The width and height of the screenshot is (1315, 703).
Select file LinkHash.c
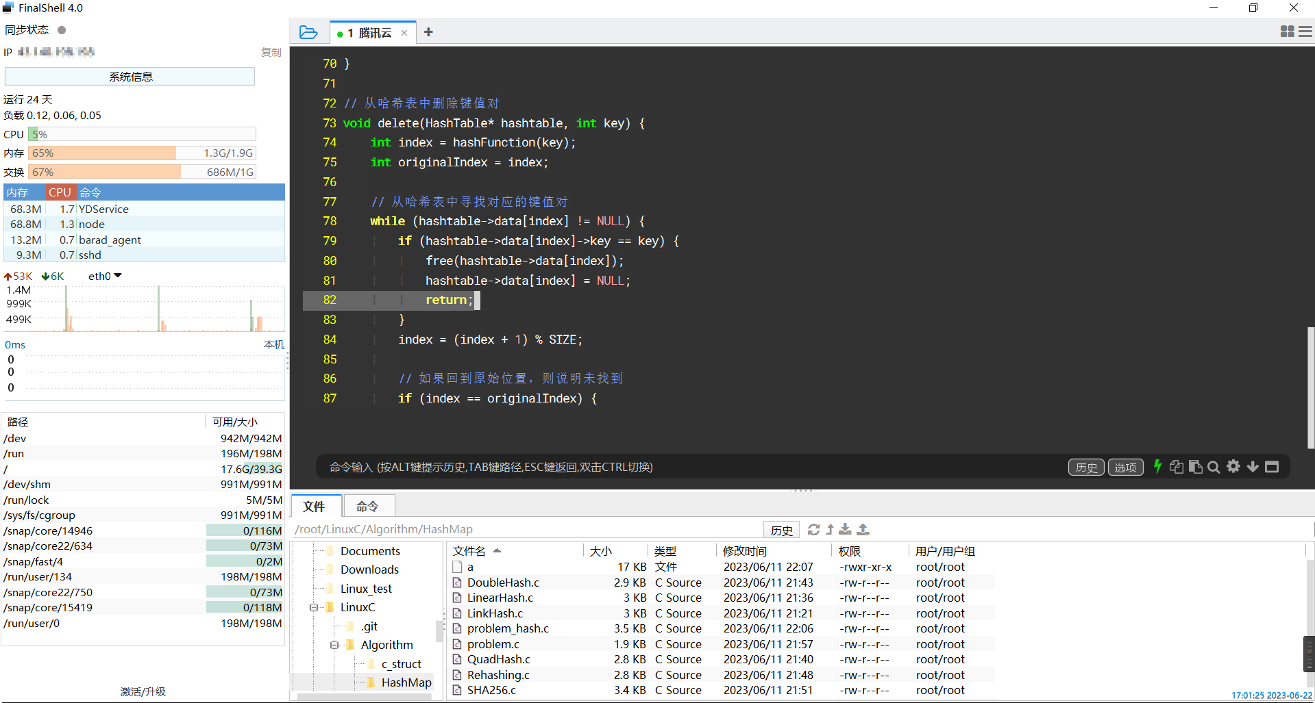(x=495, y=613)
